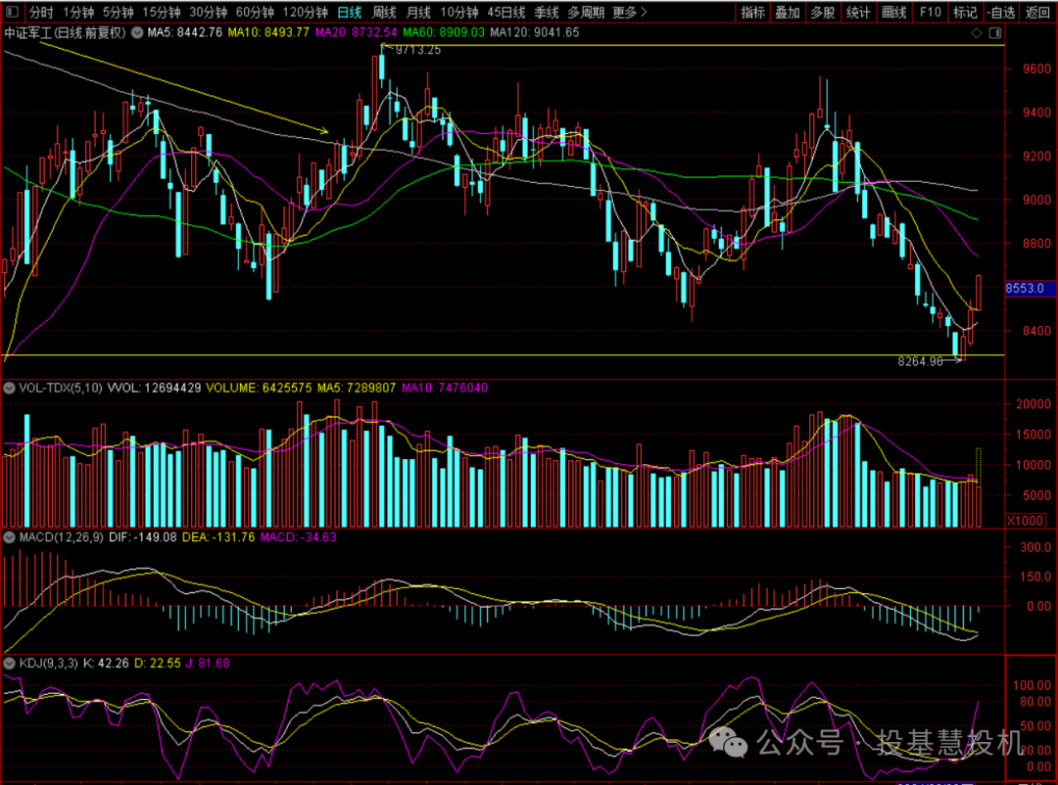Click the 多股 multi-stock button
Screen dimensions: 1058x785
tap(823, 12)
